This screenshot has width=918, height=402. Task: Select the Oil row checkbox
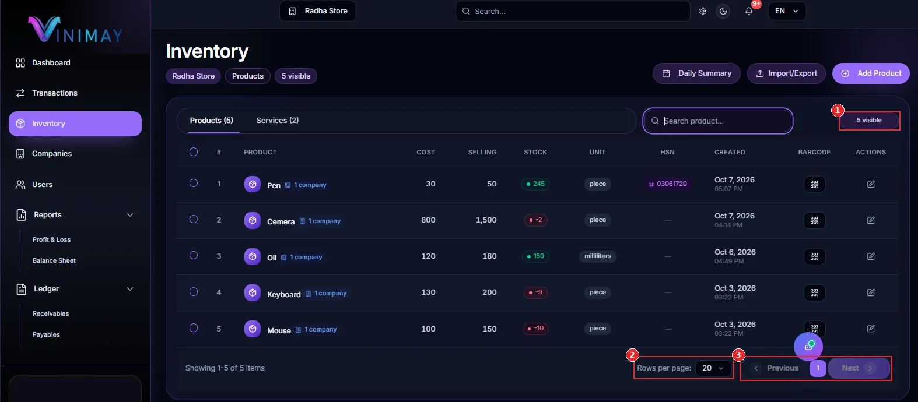(x=194, y=255)
